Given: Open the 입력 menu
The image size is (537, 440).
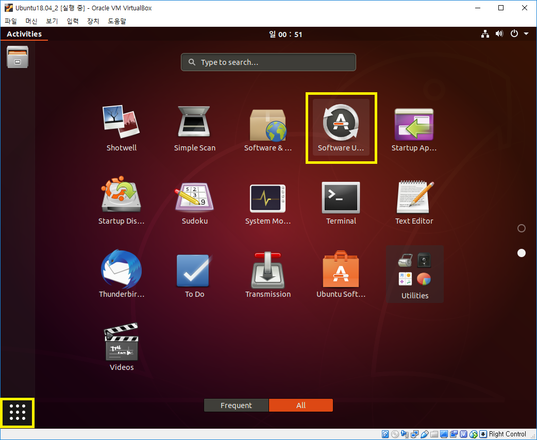Looking at the screenshot, I should pyautogui.click(x=72, y=21).
